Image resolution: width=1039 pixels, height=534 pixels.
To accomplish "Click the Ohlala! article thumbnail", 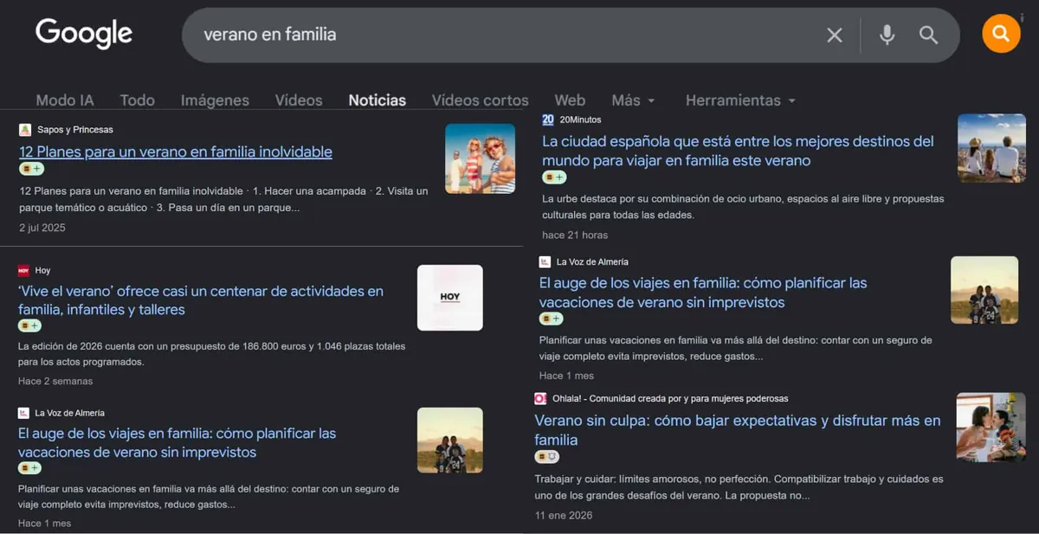I will click(x=991, y=427).
